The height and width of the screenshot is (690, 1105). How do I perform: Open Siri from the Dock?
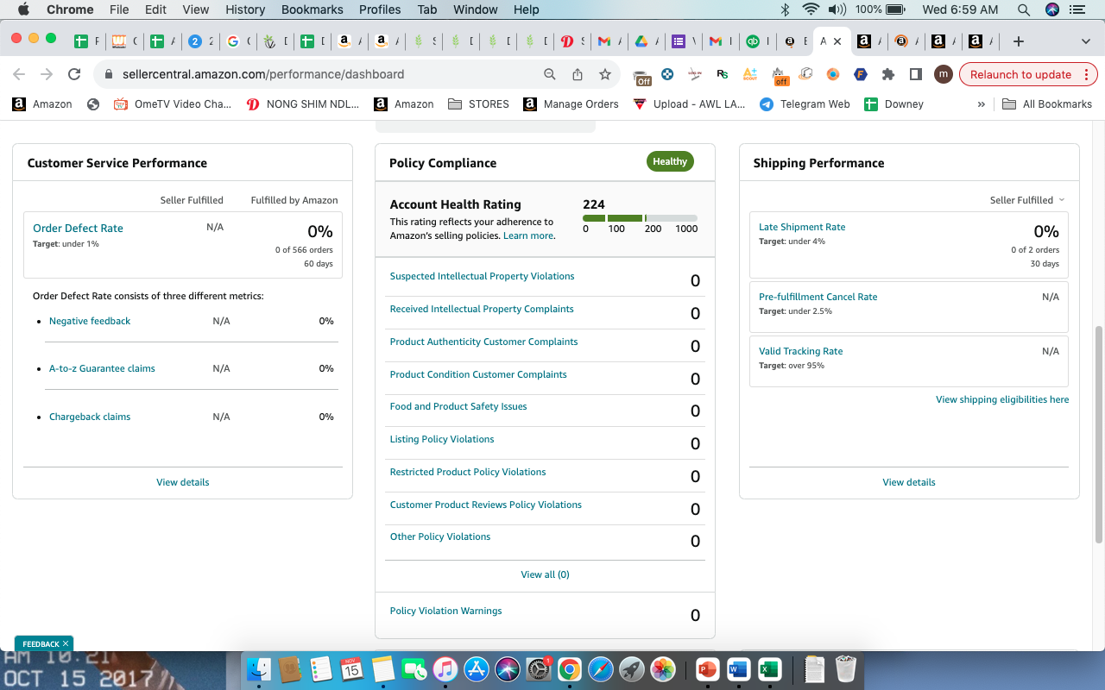tap(507, 668)
